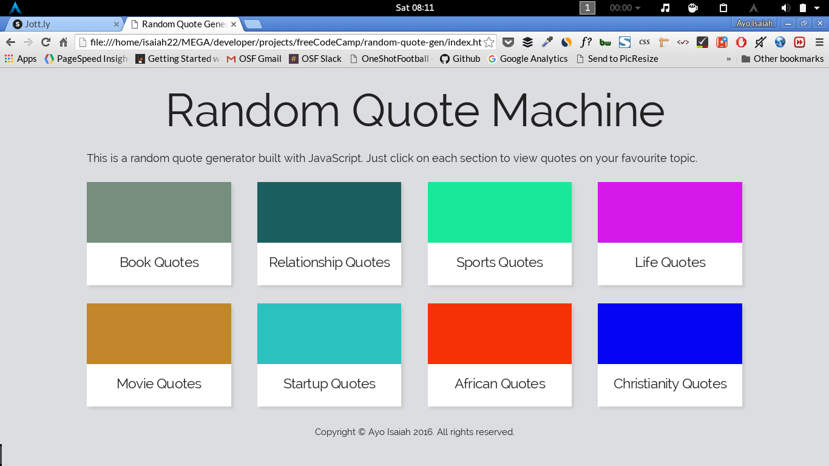Image resolution: width=829 pixels, height=466 pixels.
Task: Click the Ayo Isaiah profile button
Action: [754, 23]
